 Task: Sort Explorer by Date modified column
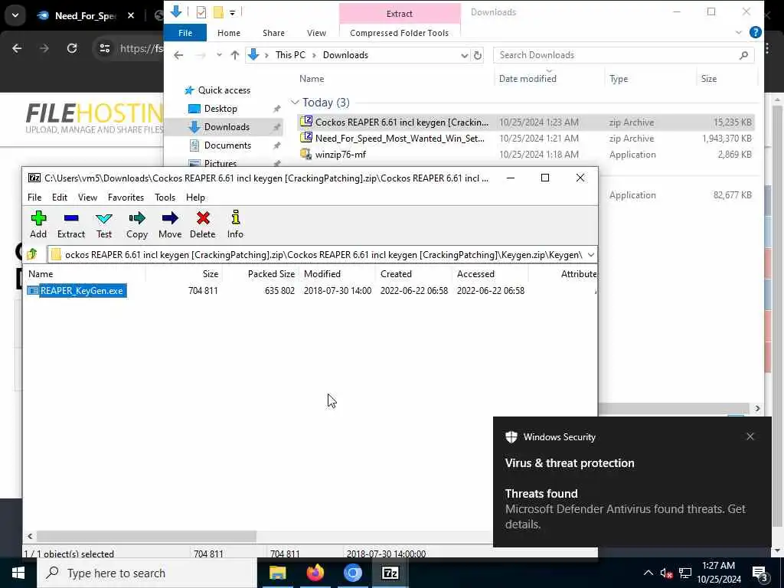point(528,79)
